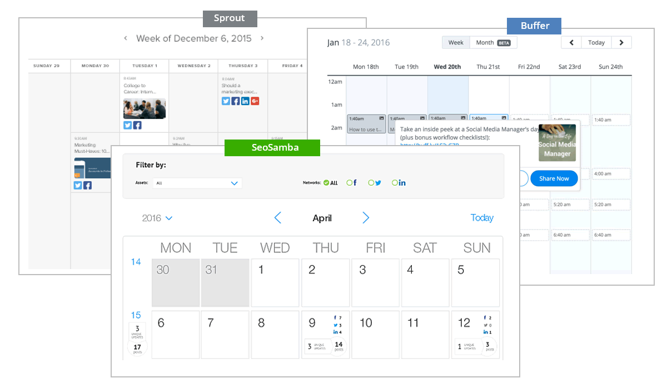Click Twitter icon on Sprout Monday 30 post
The height and width of the screenshot is (388, 667).
pyautogui.click(x=78, y=185)
